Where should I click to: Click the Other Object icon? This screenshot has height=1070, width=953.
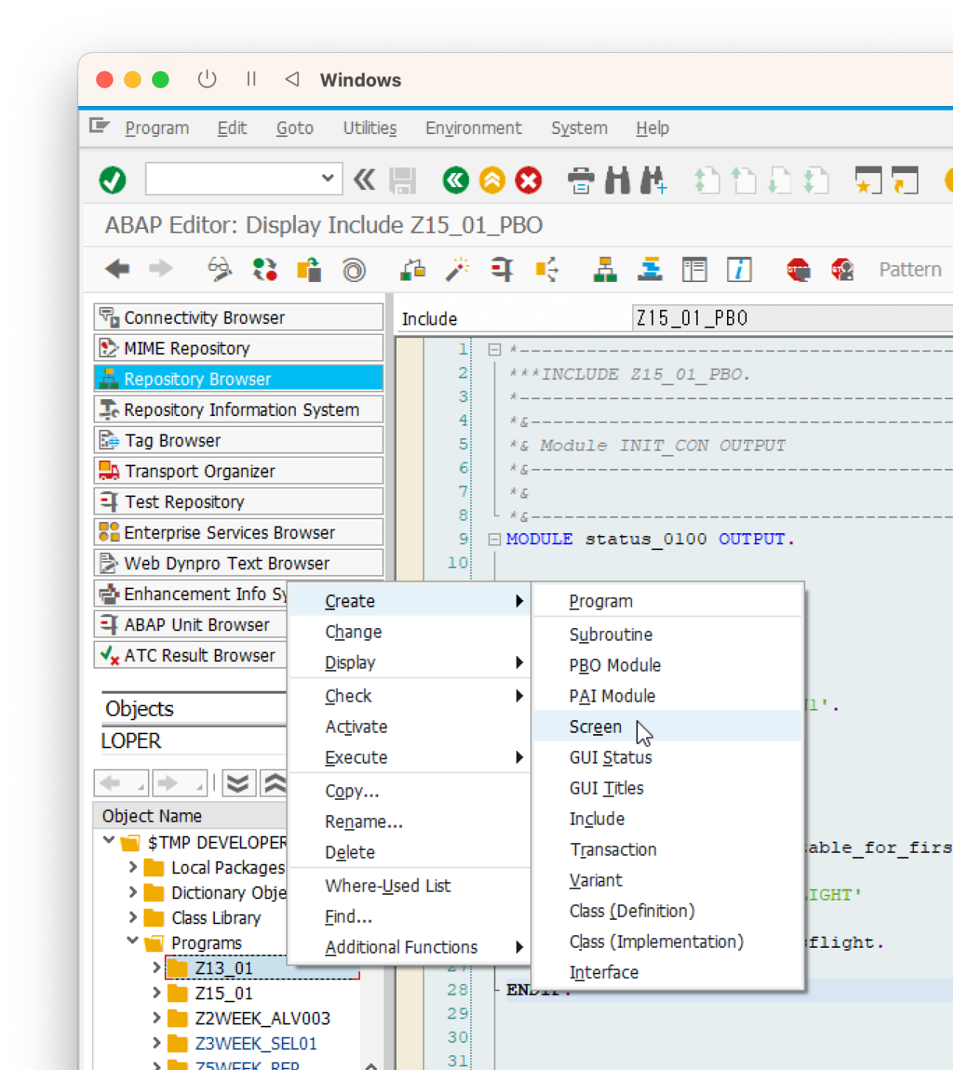(x=309, y=270)
